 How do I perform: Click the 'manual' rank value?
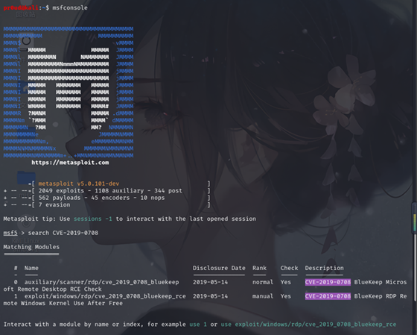(x=263, y=296)
